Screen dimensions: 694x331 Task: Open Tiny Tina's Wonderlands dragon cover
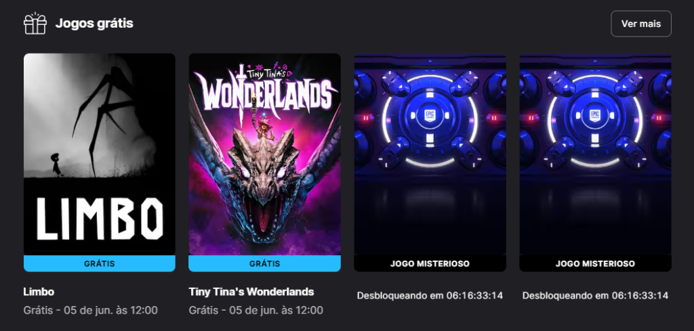pyautogui.click(x=265, y=154)
